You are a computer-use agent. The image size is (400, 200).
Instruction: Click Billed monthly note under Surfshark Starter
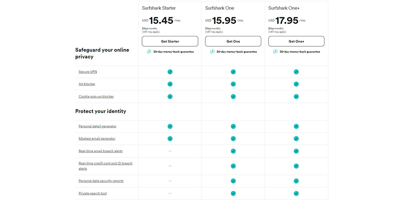tap(151, 30)
